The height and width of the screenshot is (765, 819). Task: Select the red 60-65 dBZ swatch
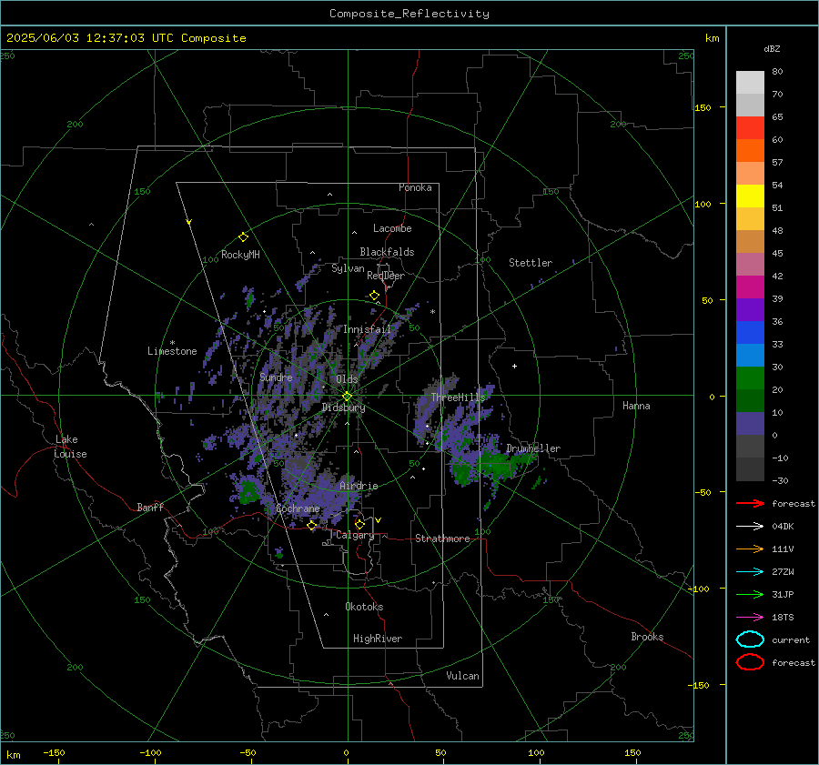pos(750,128)
